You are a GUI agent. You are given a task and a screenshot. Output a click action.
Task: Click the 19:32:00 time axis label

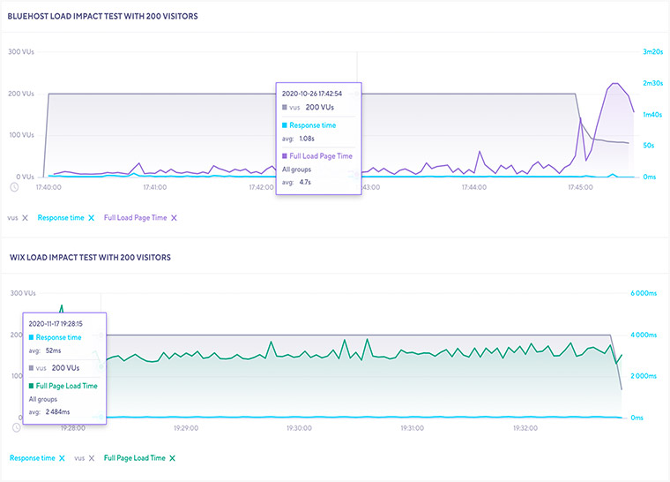(x=525, y=427)
